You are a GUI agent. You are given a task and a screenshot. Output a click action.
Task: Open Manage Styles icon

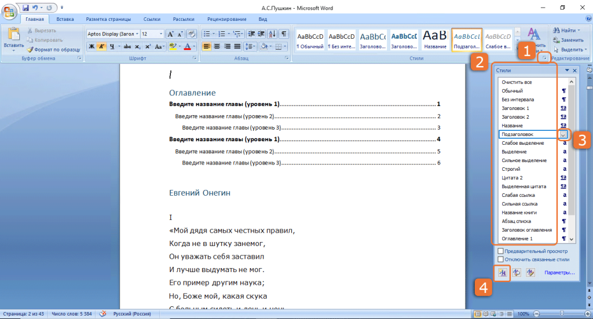click(530, 273)
